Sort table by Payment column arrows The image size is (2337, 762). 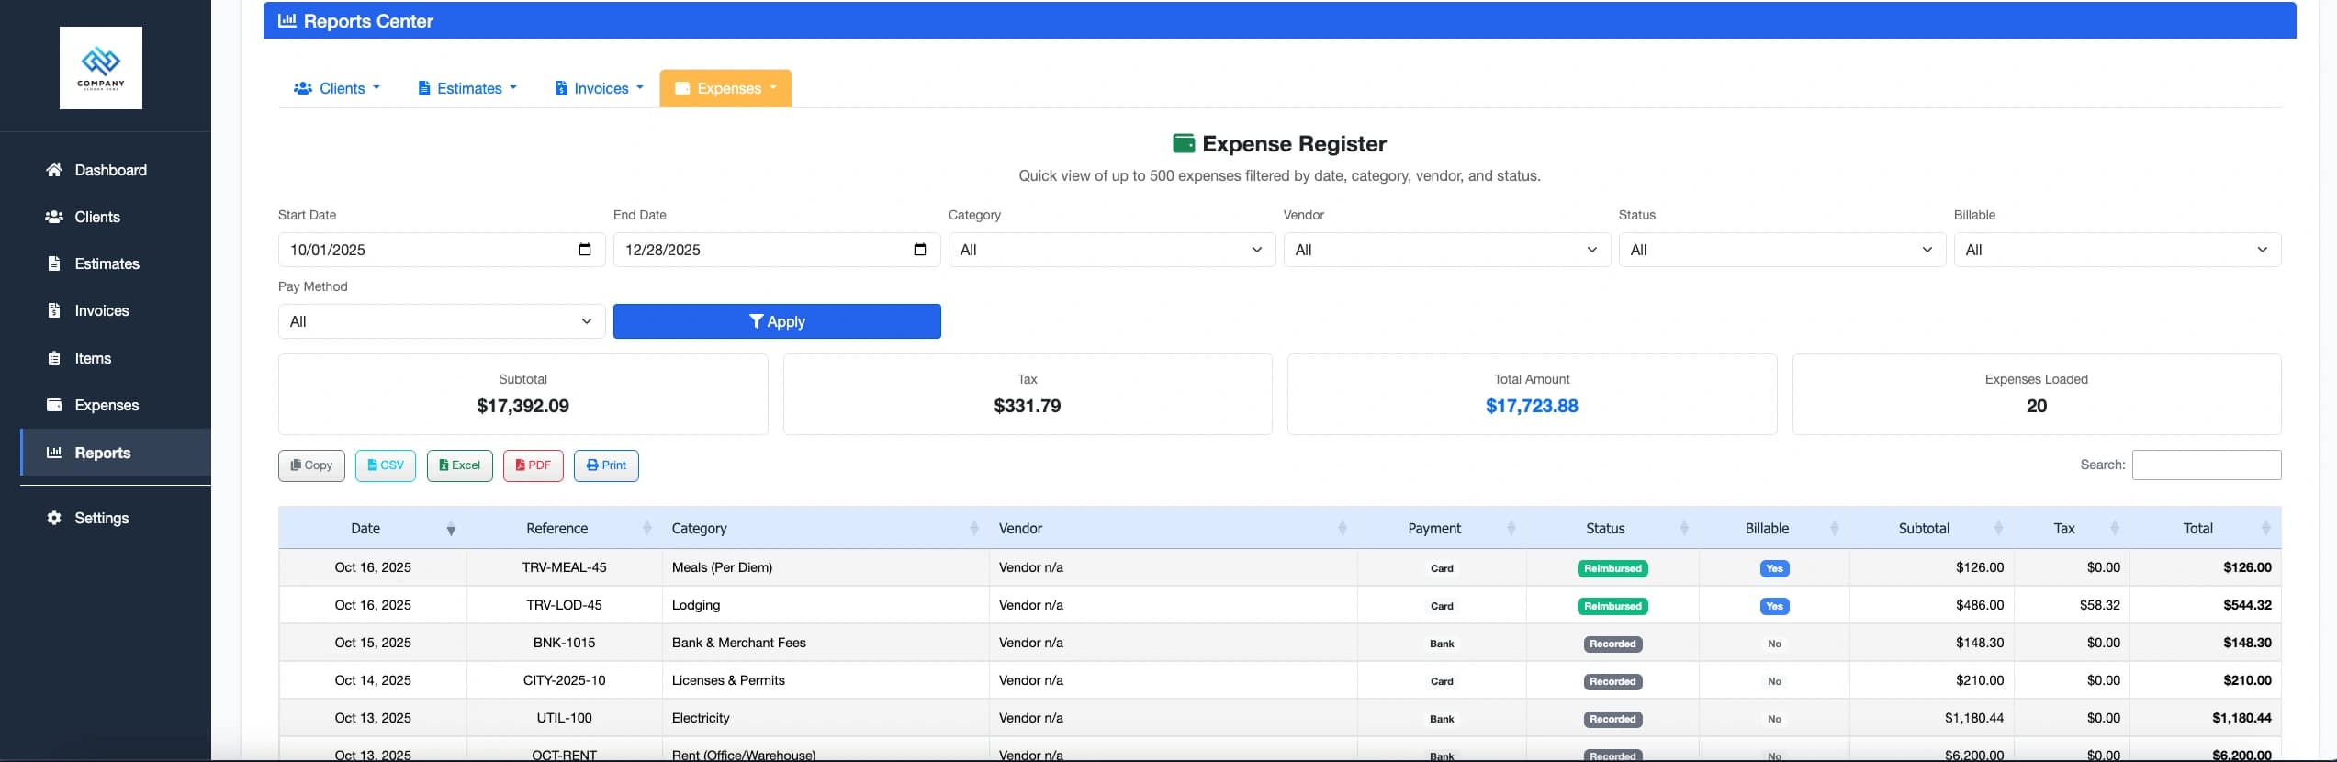tap(1511, 529)
